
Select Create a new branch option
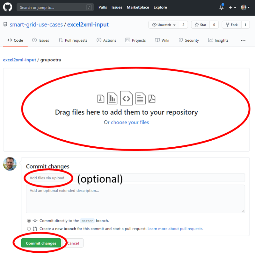pos(29,229)
